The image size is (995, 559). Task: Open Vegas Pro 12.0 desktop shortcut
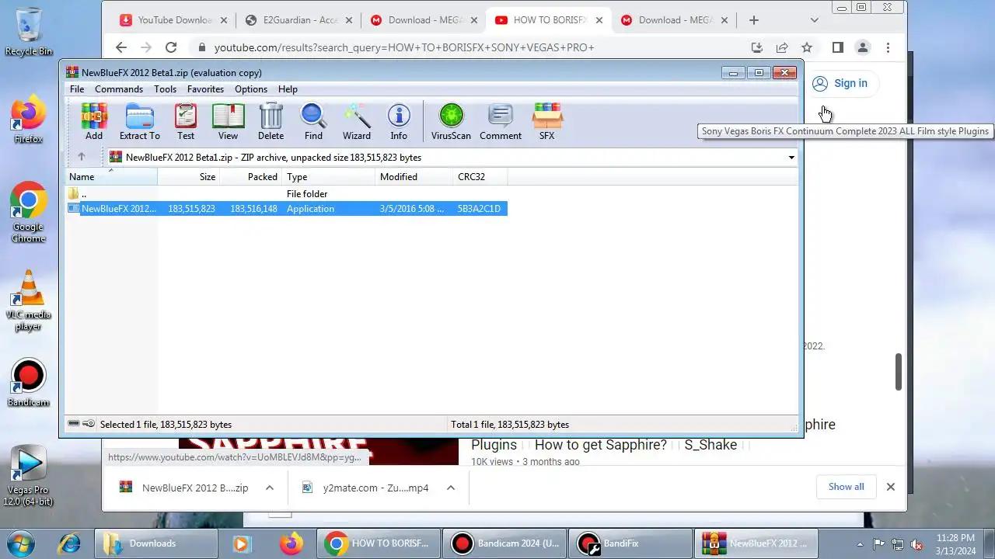(29, 477)
